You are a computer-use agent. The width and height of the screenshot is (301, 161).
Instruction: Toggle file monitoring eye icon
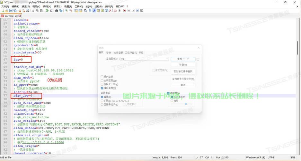pos(119,11)
